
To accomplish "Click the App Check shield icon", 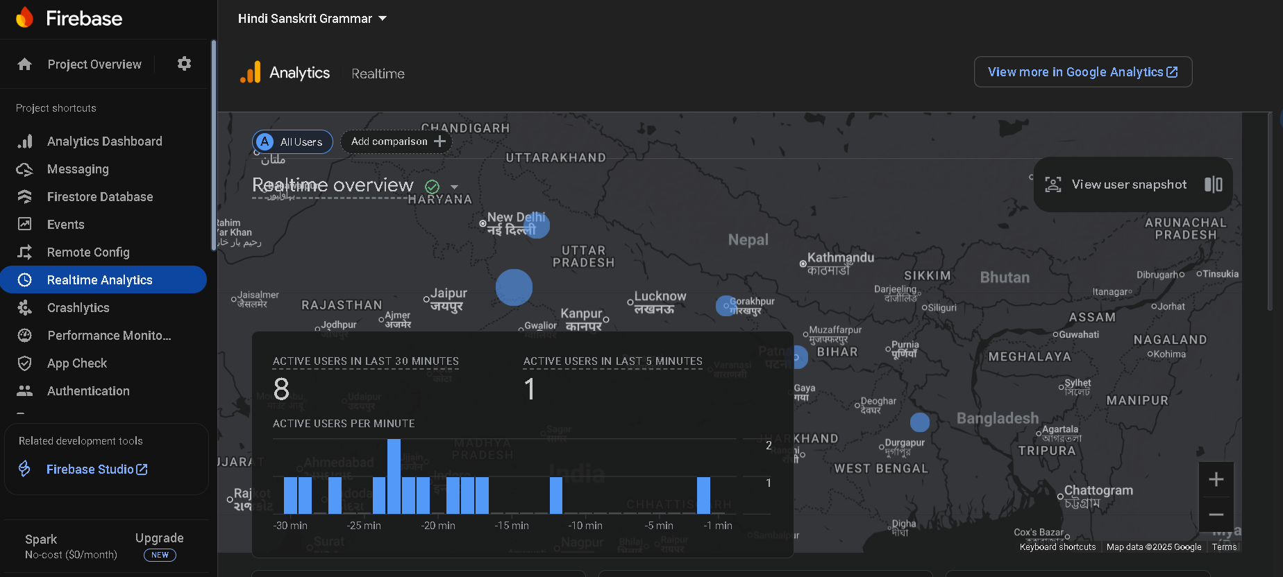I will [25, 363].
